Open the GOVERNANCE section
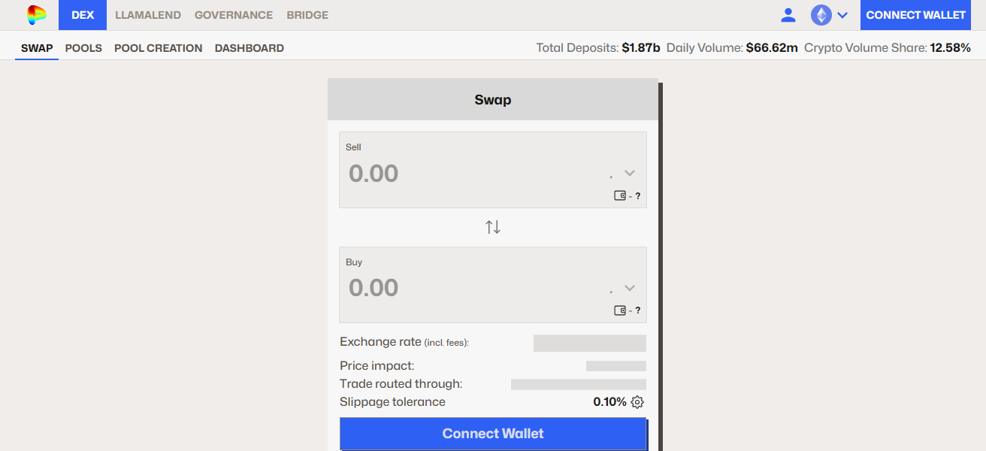 click(234, 15)
